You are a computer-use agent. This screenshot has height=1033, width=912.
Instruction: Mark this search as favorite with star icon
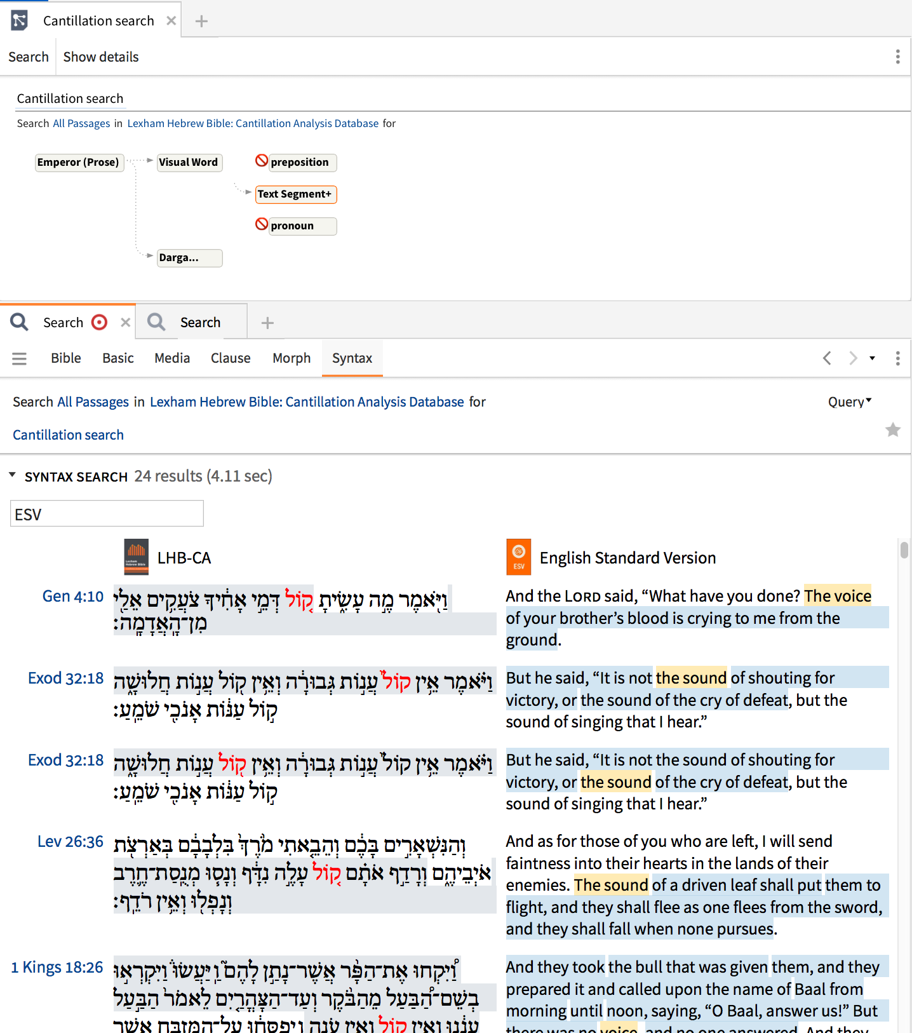893,430
